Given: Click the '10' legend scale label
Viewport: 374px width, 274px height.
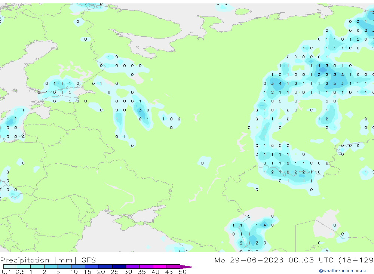Looking at the screenshot, I should [74, 272].
